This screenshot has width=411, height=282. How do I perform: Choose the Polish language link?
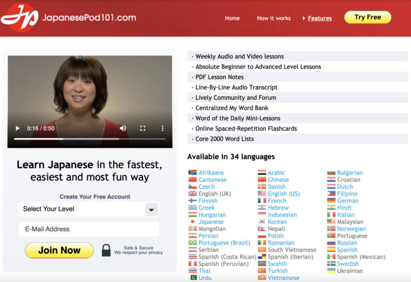coord(276,236)
